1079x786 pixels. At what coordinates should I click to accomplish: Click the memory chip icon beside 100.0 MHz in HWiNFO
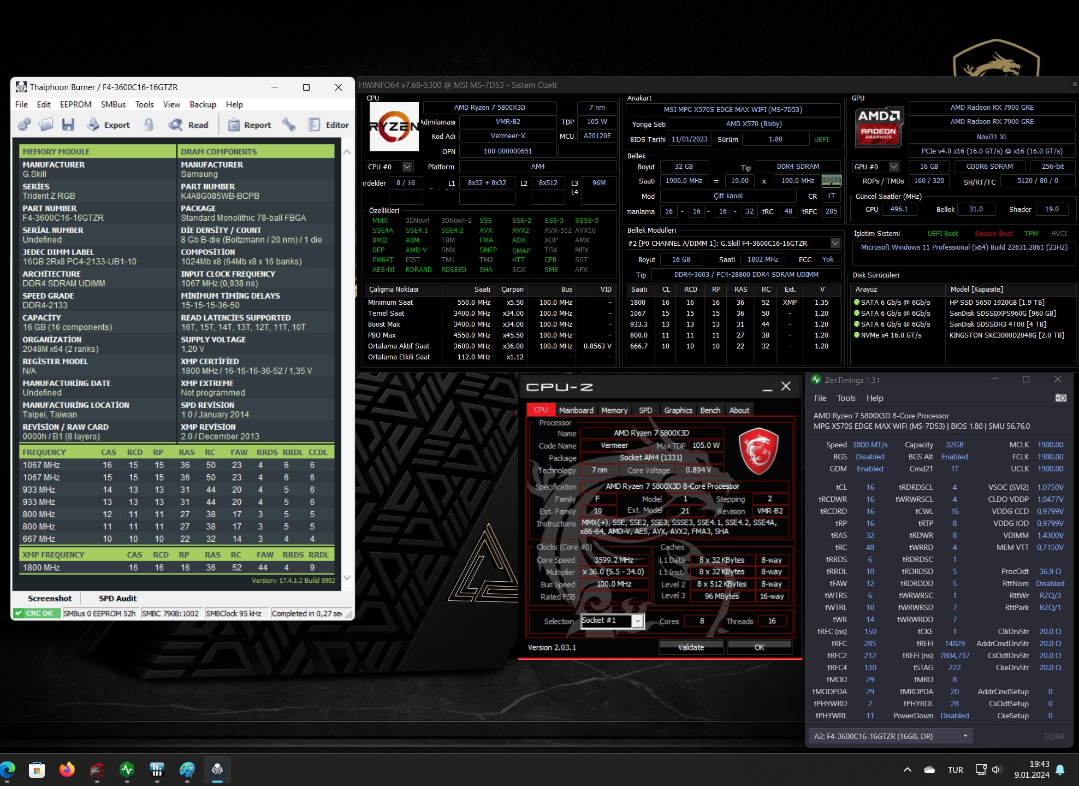coord(832,180)
